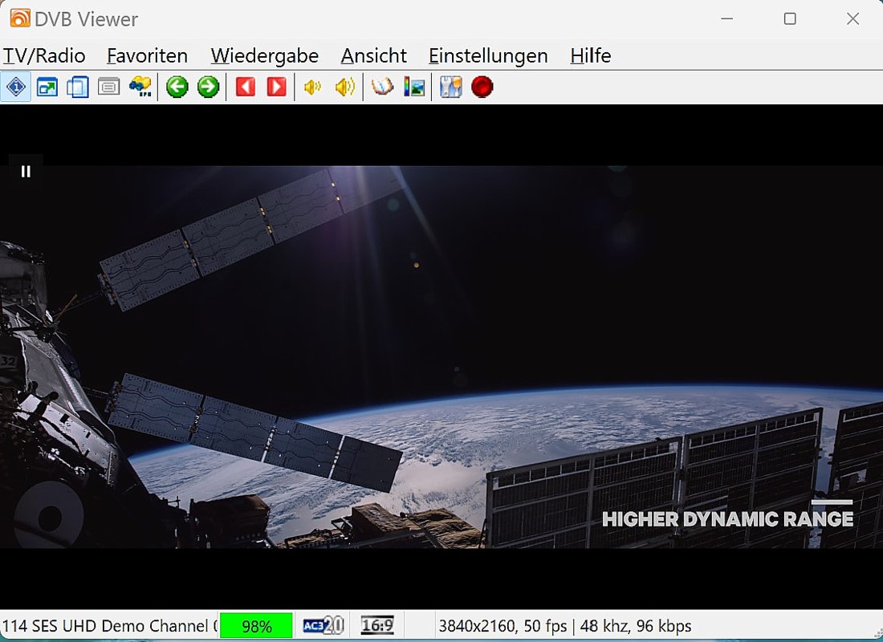
Task: Click the open book toolbar icon
Action: click(382, 87)
